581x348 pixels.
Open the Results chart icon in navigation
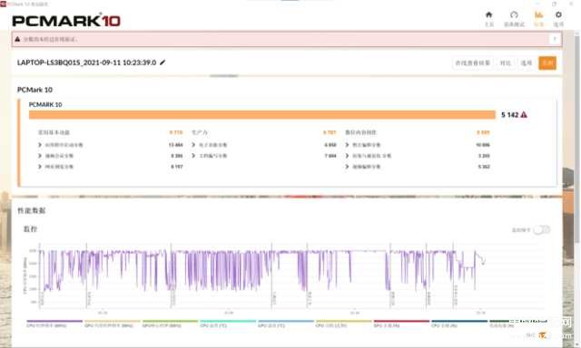point(538,18)
